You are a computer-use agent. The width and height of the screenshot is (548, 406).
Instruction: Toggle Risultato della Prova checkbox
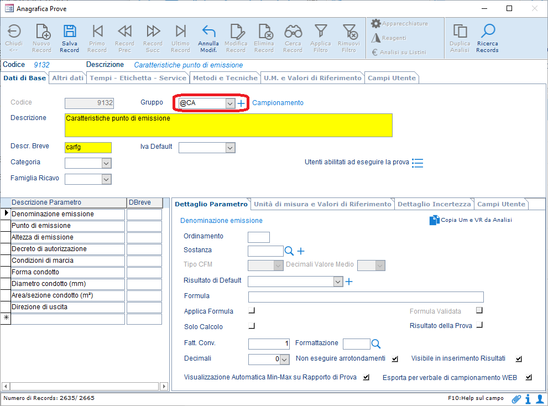pyautogui.click(x=479, y=325)
